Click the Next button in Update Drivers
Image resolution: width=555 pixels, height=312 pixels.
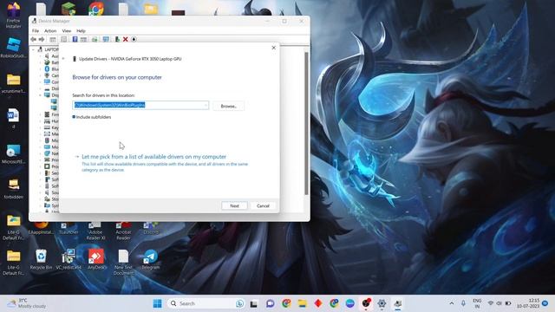(x=234, y=206)
